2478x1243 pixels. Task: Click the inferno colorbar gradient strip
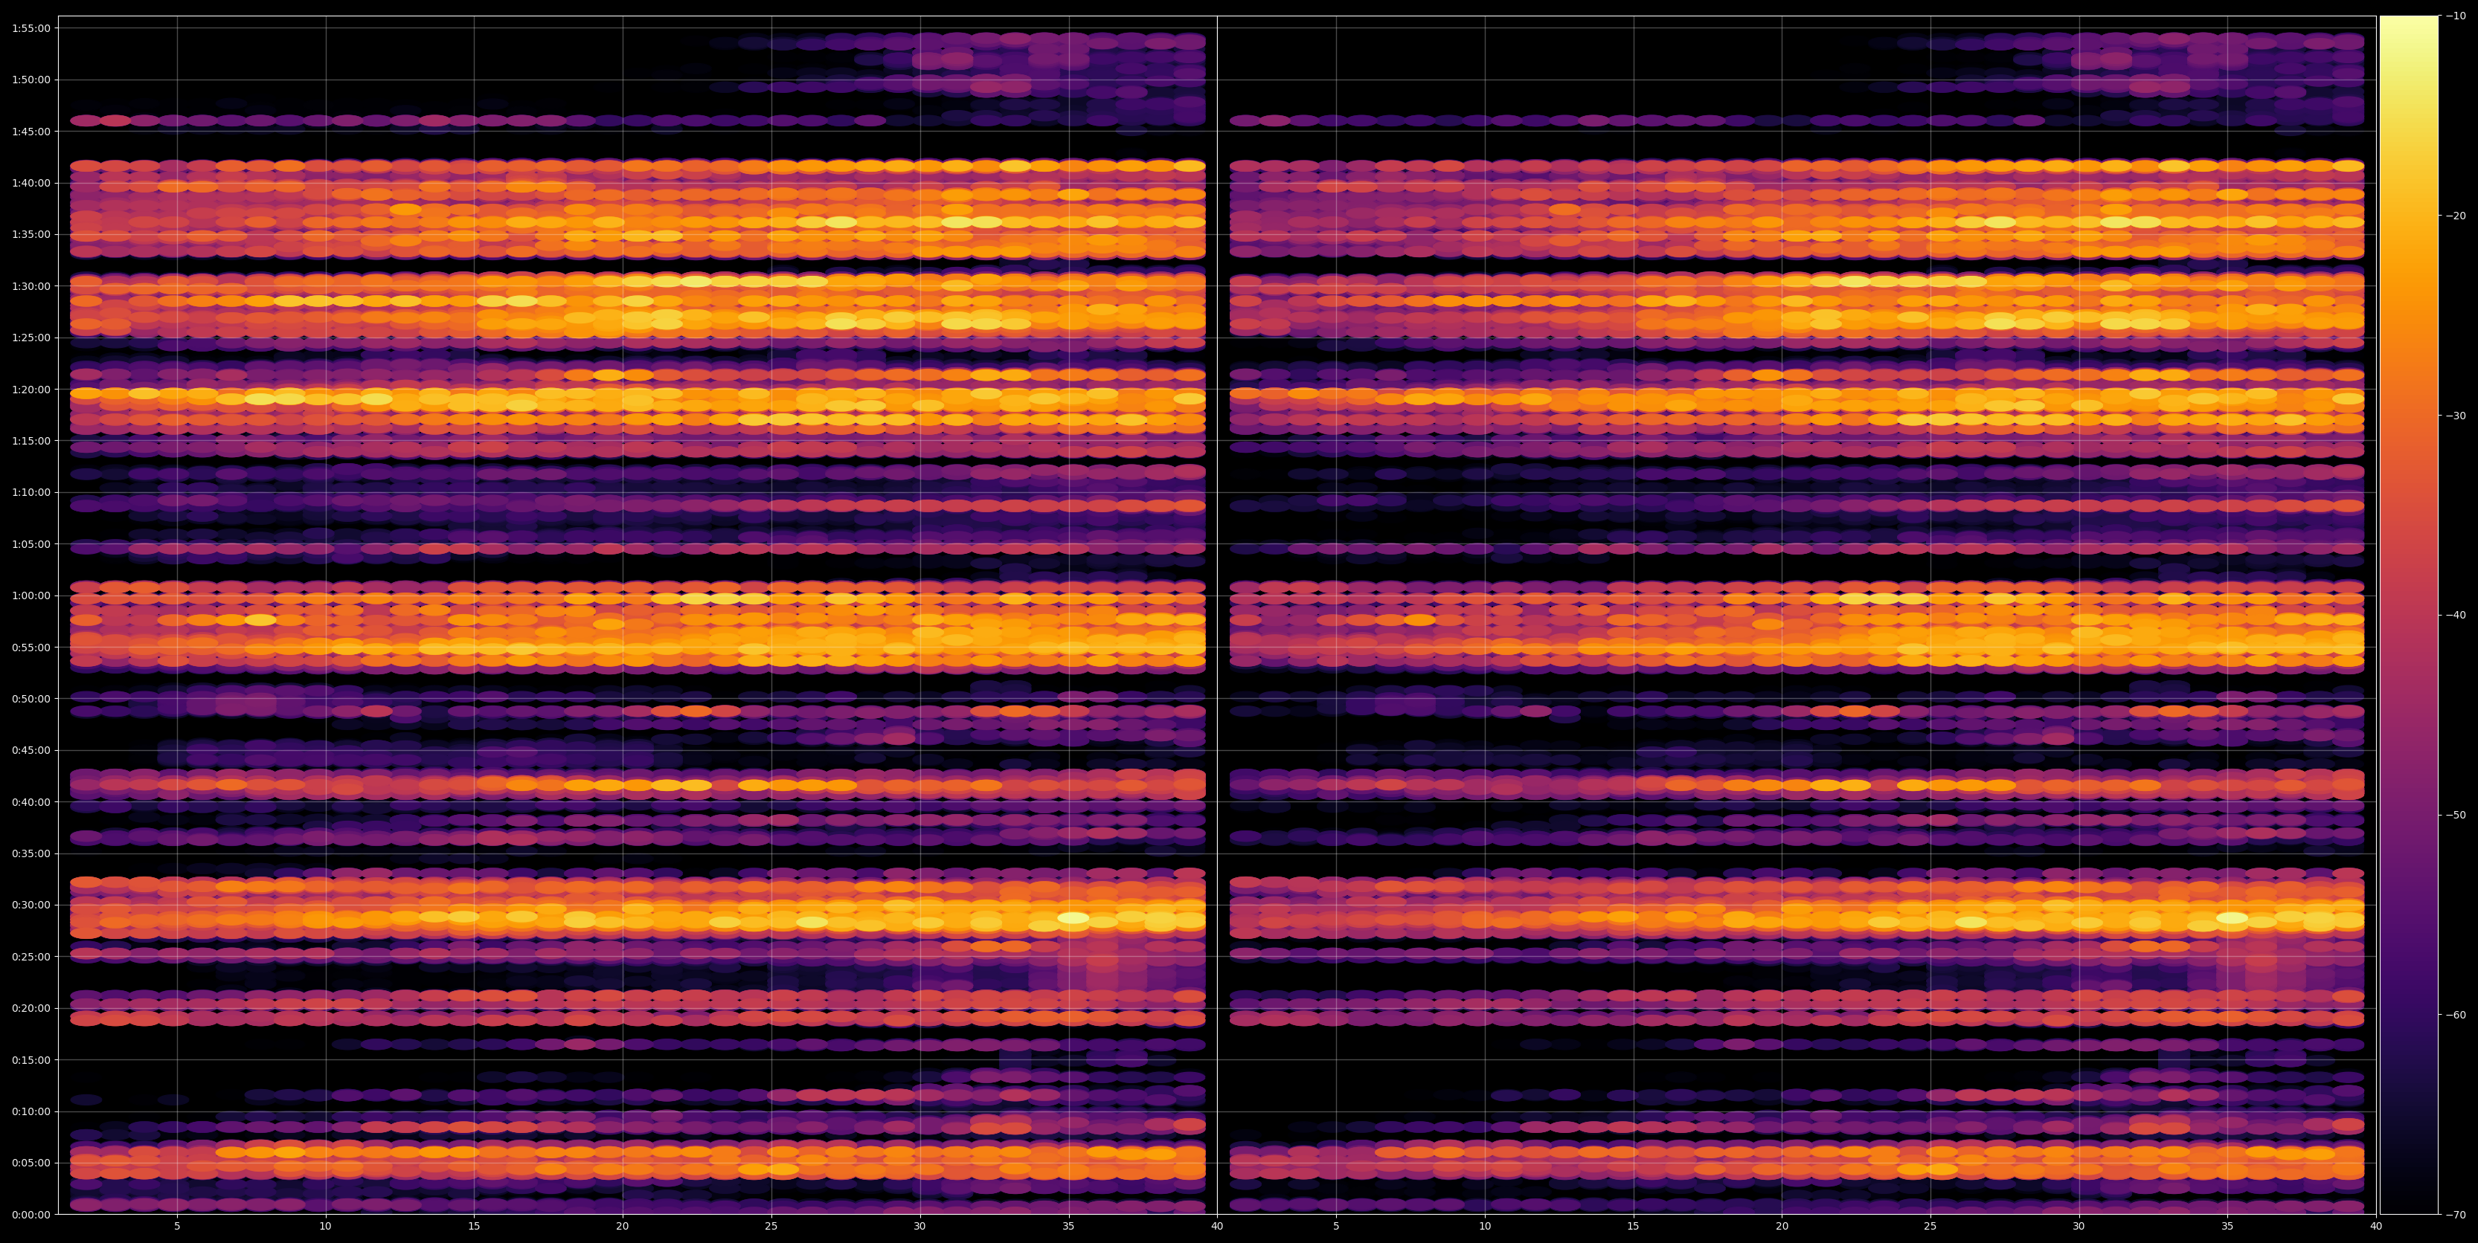click(x=2409, y=616)
